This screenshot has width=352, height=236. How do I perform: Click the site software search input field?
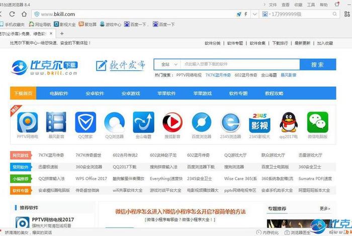tap(240, 65)
